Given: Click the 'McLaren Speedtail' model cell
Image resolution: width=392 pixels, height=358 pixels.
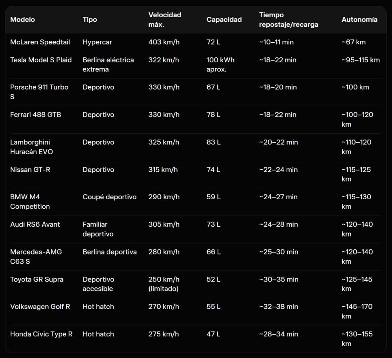Looking at the screenshot, I should tap(40, 42).
